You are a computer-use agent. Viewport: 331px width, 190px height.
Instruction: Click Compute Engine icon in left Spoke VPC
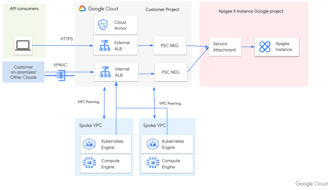pyautogui.click(x=89, y=162)
